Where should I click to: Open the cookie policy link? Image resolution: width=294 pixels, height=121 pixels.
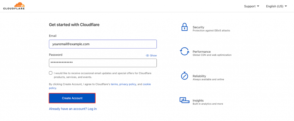tap(147, 84)
